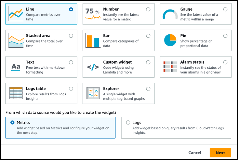
Task: Click the Custom widget code icon
Action: coord(92,67)
